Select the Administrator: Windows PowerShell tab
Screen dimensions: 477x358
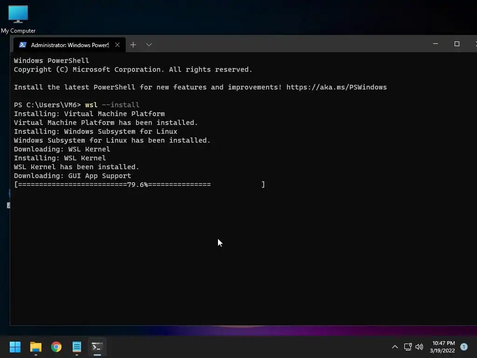[69, 45]
